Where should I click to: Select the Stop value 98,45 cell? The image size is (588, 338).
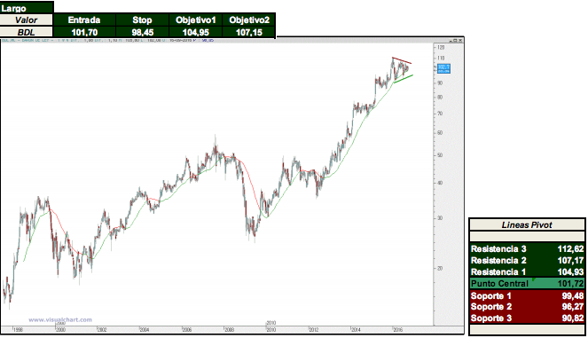142,32
